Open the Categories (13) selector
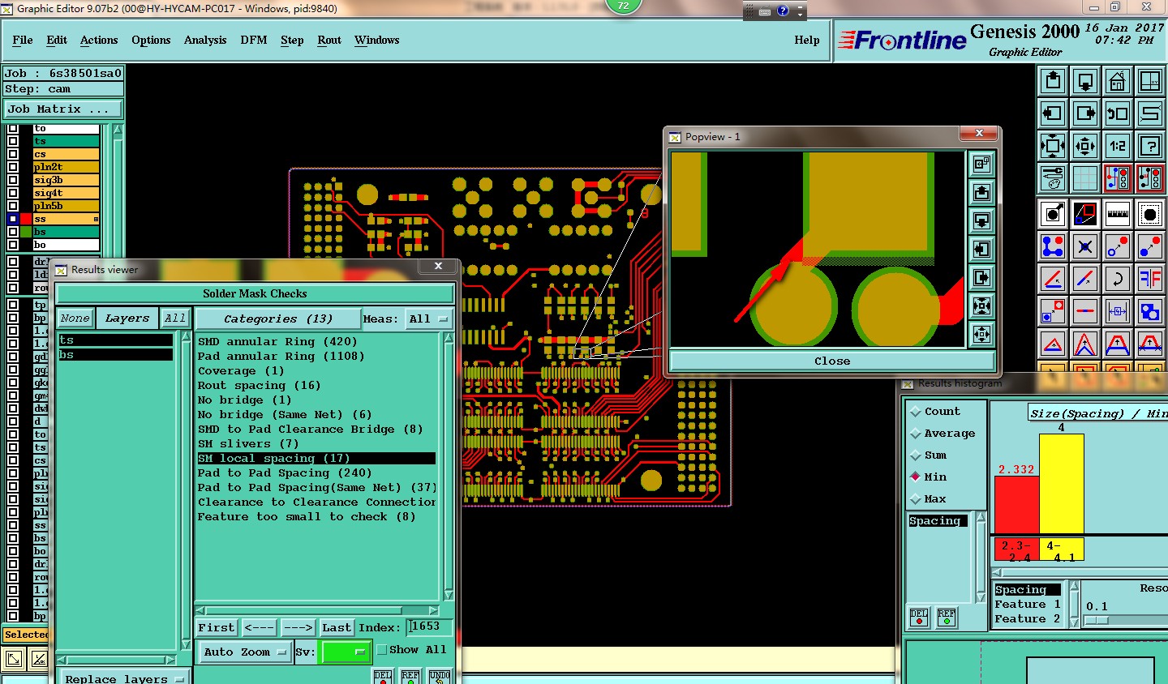The image size is (1168, 684). click(277, 319)
